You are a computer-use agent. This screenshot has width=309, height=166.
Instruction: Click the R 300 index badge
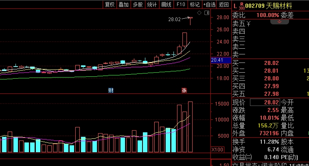242,6
